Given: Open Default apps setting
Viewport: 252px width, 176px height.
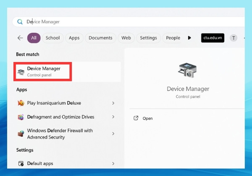Looking at the screenshot, I should click(x=67, y=163).
